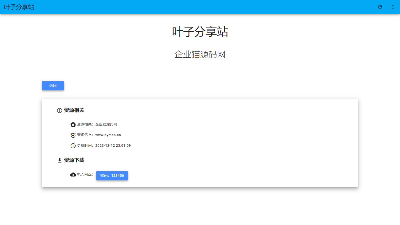Screen dimensions: 400x225
Task: Click the large 叶子分享站 page heading
Action: (200, 32)
